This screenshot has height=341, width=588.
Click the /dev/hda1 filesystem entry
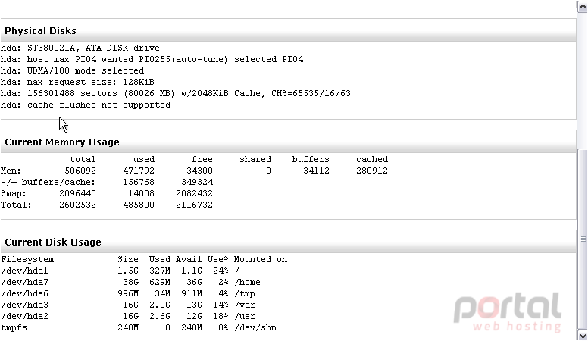pyautogui.click(x=25, y=271)
